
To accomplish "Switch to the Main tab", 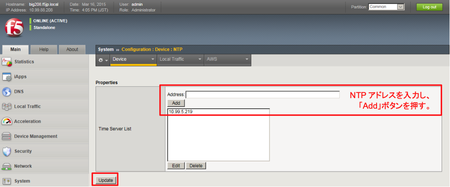I will (x=15, y=49).
